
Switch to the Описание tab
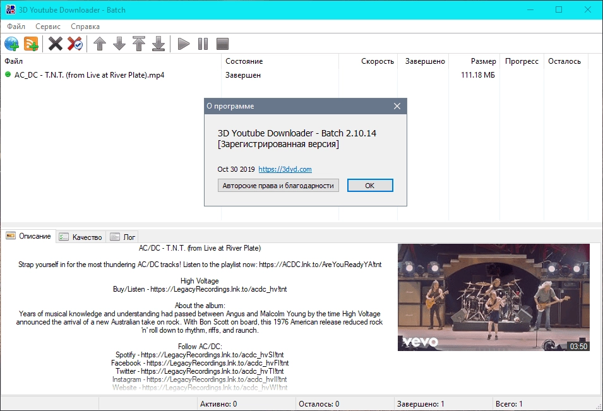28,236
